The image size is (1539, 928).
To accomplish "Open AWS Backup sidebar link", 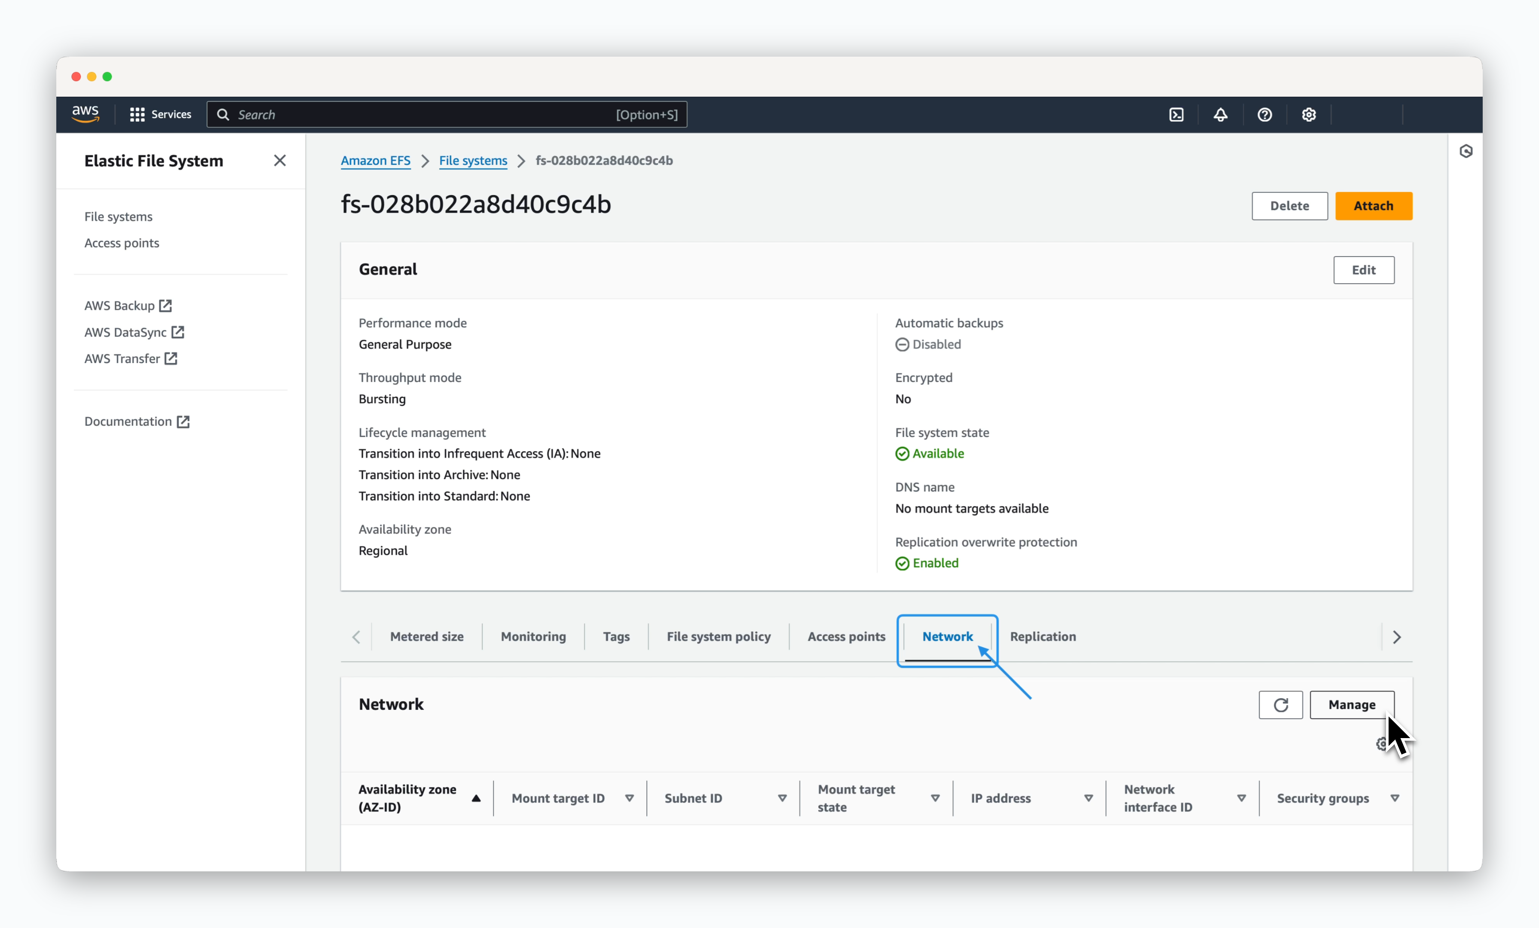I will click(128, 305).
